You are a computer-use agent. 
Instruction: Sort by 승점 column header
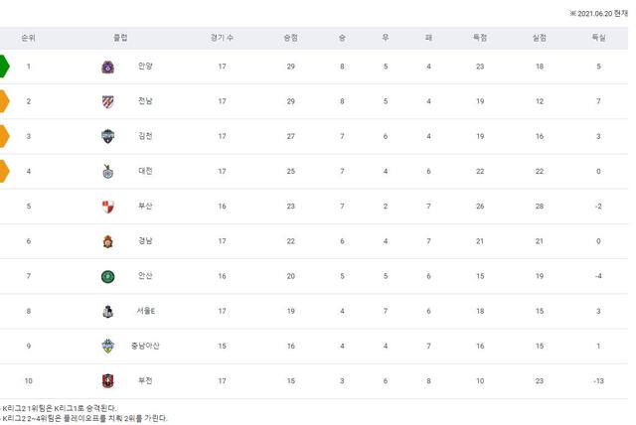(x=290, y=38)
